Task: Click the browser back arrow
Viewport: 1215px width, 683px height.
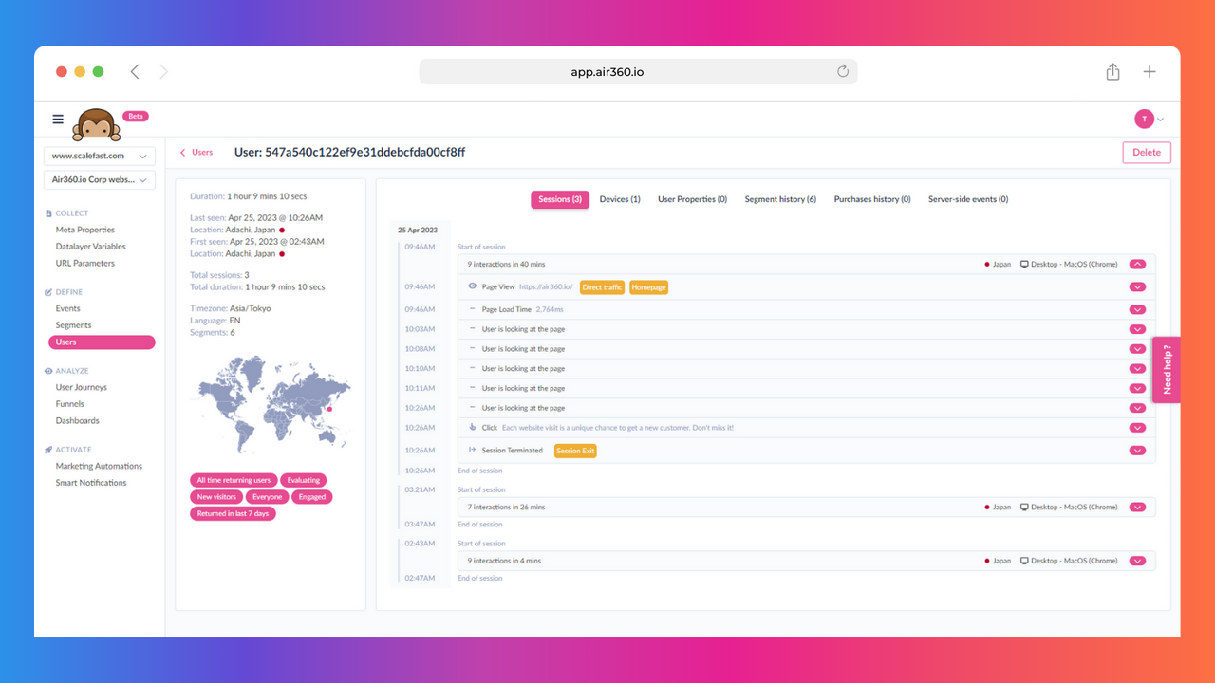Action: pyautogui.click(x=135, y=71)
